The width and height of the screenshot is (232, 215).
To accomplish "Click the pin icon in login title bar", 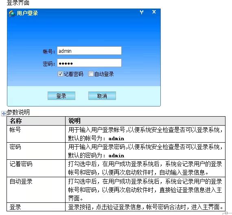I will pyautogui.click(x=142, y=12).
